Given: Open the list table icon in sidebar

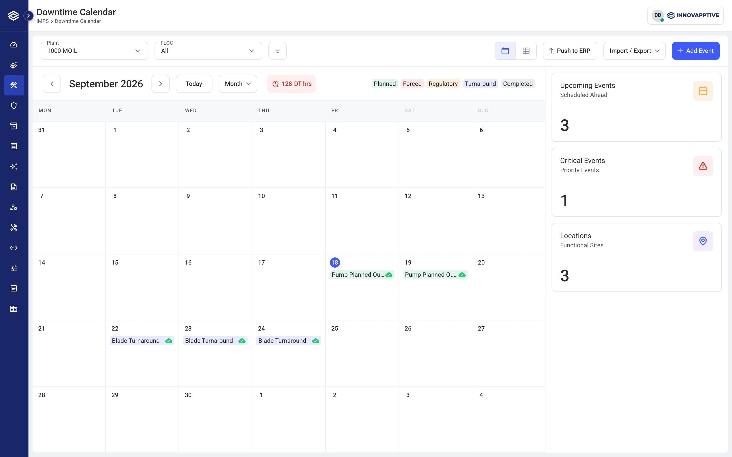Looking at the screenshot, I should coord(14,146).
